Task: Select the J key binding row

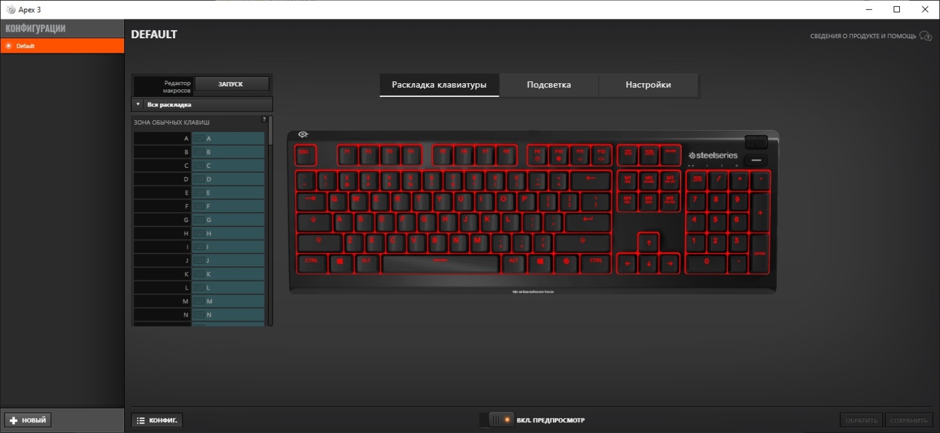Action: 199,260
